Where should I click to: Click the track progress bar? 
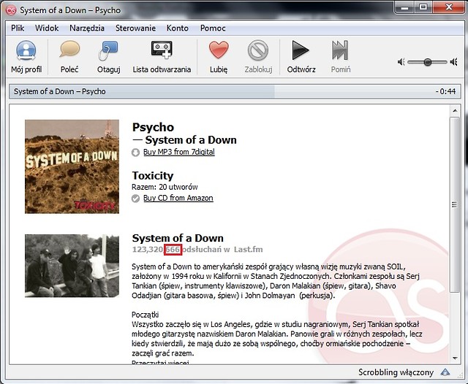point(235,91)
